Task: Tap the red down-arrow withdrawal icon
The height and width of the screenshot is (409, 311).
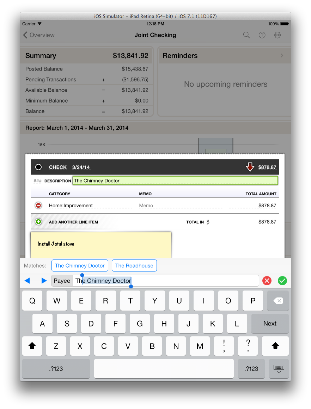Action: 250,167
